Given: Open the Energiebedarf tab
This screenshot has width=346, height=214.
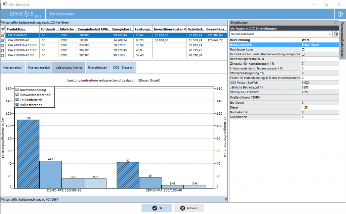Looking at the screenshot, I should 98,67.
